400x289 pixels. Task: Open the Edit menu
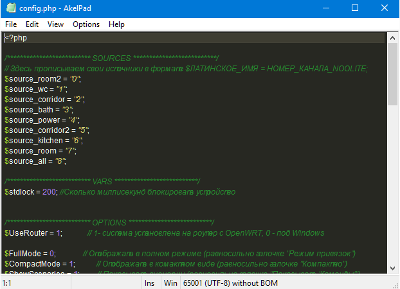[32, 24]
